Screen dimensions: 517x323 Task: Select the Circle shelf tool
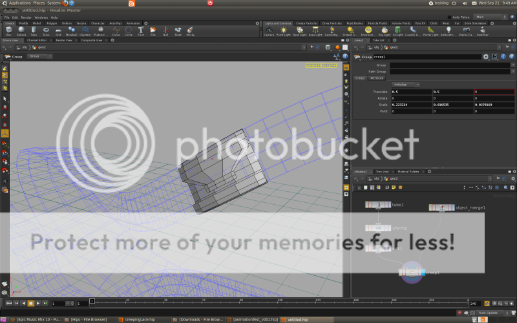pyautogui.click(x=128, y=31)
